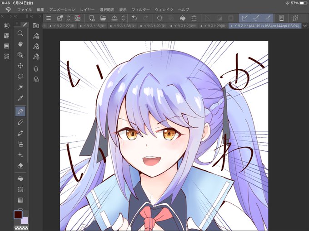This screenshot has height=231, width=309.
Task: Open file with folder icon
Action: click(x=103, y=18)
